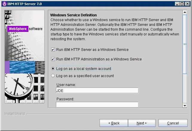Click the vertical scrollbar thumb
The height and width of the screenshot is (131, 192).
185,44
